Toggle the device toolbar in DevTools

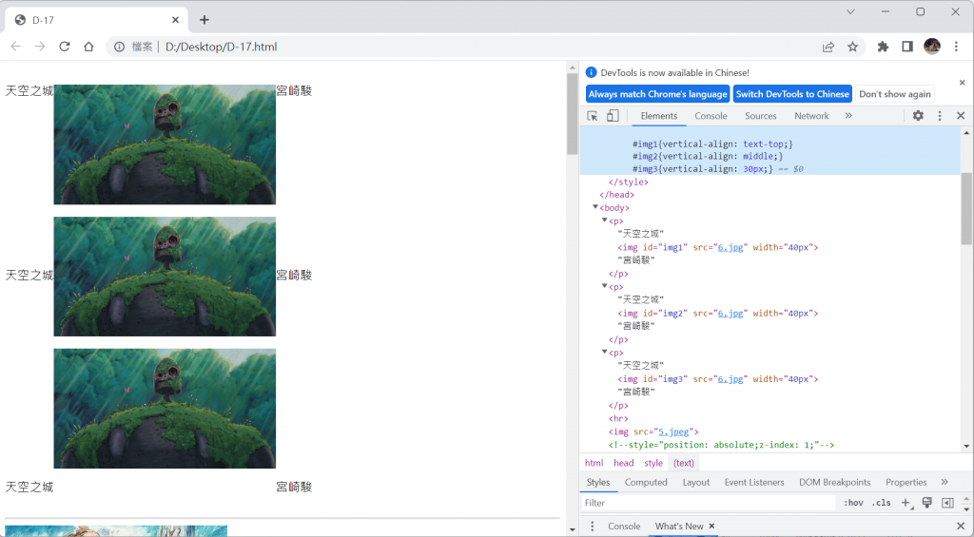(x=613, y=116)
